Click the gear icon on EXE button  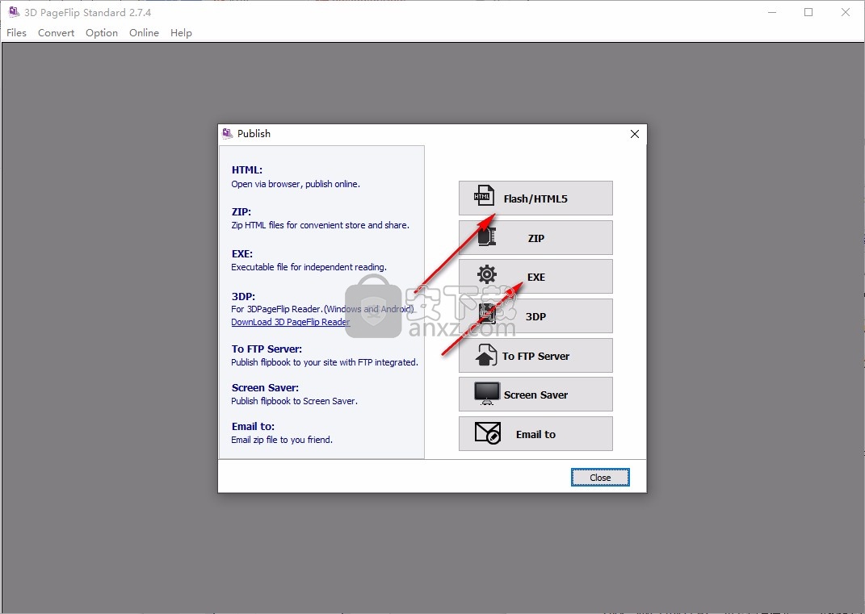pos(487,274)
